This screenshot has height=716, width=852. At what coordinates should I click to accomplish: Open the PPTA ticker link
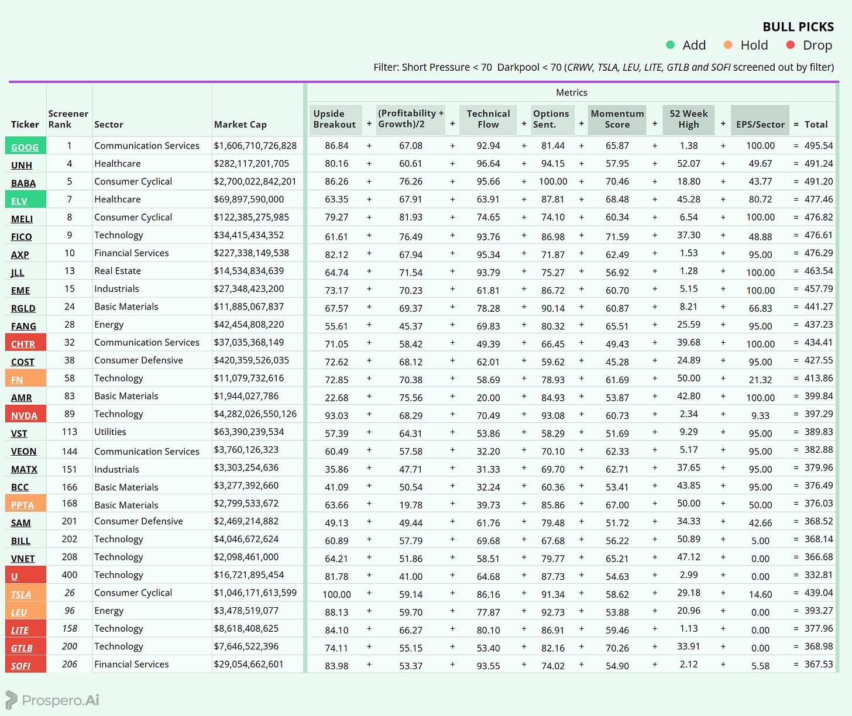pyautogui.click(x=23, y=505)
